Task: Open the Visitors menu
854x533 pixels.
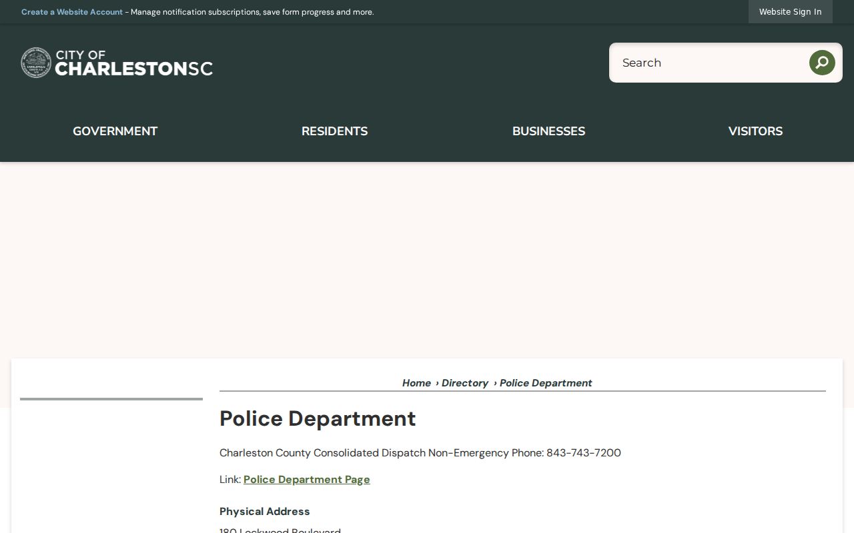Action: point(755,131)
